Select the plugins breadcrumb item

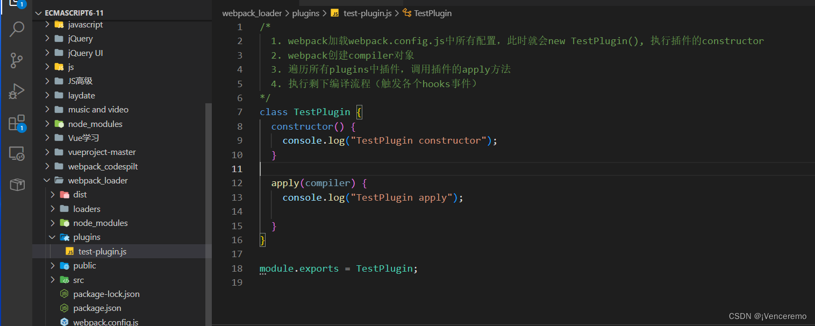[x=305, y=13]
